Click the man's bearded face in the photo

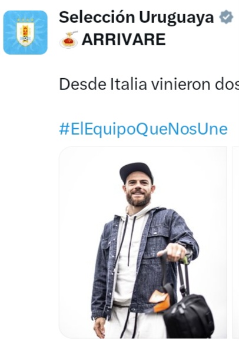tap(138, 192)
